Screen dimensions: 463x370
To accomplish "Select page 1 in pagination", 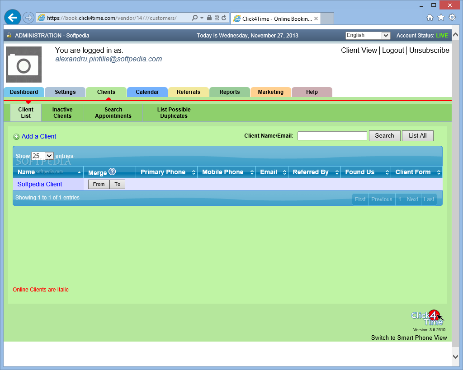I will [400, 199].
